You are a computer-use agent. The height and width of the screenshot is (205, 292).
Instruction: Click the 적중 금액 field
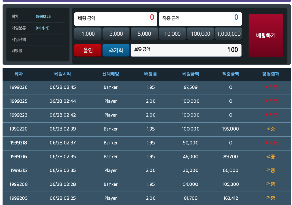click(x=200, y=19)
